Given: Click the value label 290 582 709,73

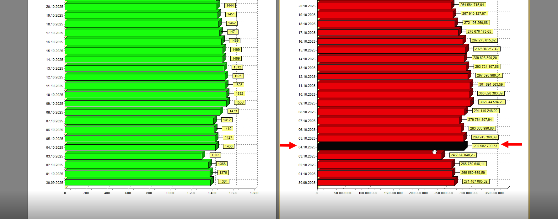Looking at the screenshot, I should (x=485, y=146).
